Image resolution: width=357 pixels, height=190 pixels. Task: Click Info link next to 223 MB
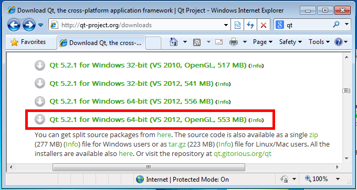pos(225,144)
